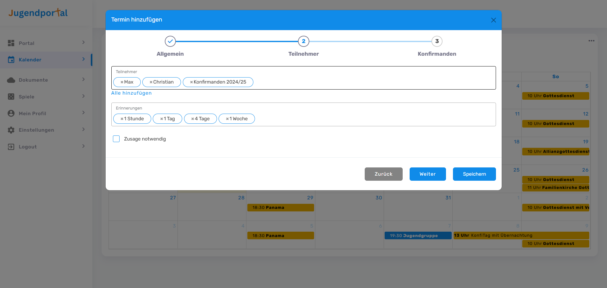607x288 pixels.
Task: Jump to step 3 Konfirmanden
Action: (x=437, y=41)
